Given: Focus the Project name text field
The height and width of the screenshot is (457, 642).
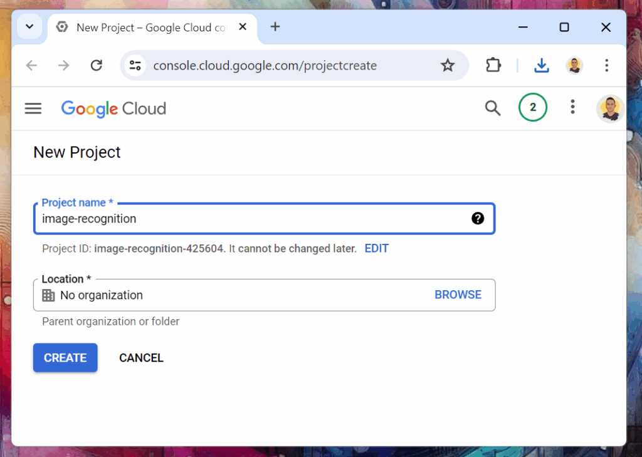Looking at the screenshot, I should click(251, 219).
